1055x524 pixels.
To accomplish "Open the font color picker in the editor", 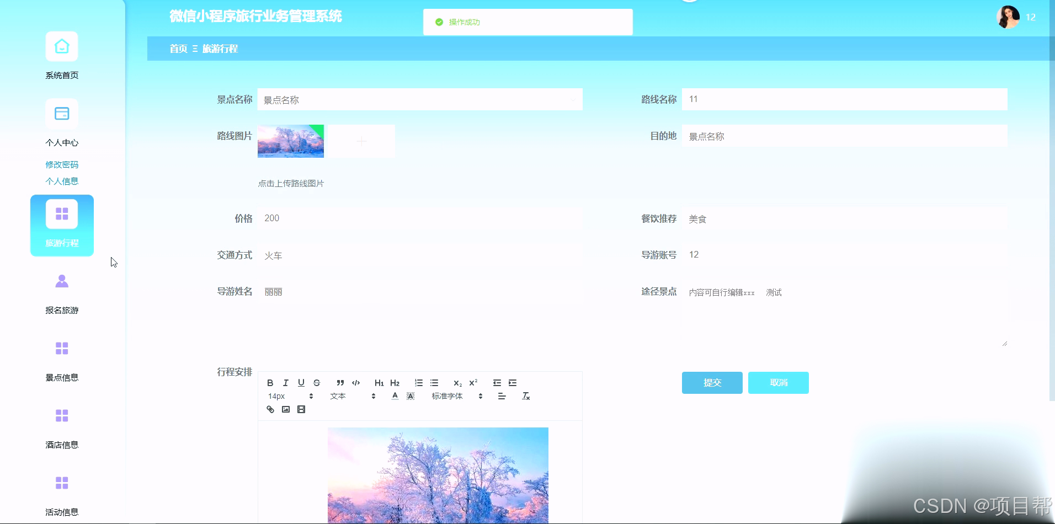I will (395, 395).
